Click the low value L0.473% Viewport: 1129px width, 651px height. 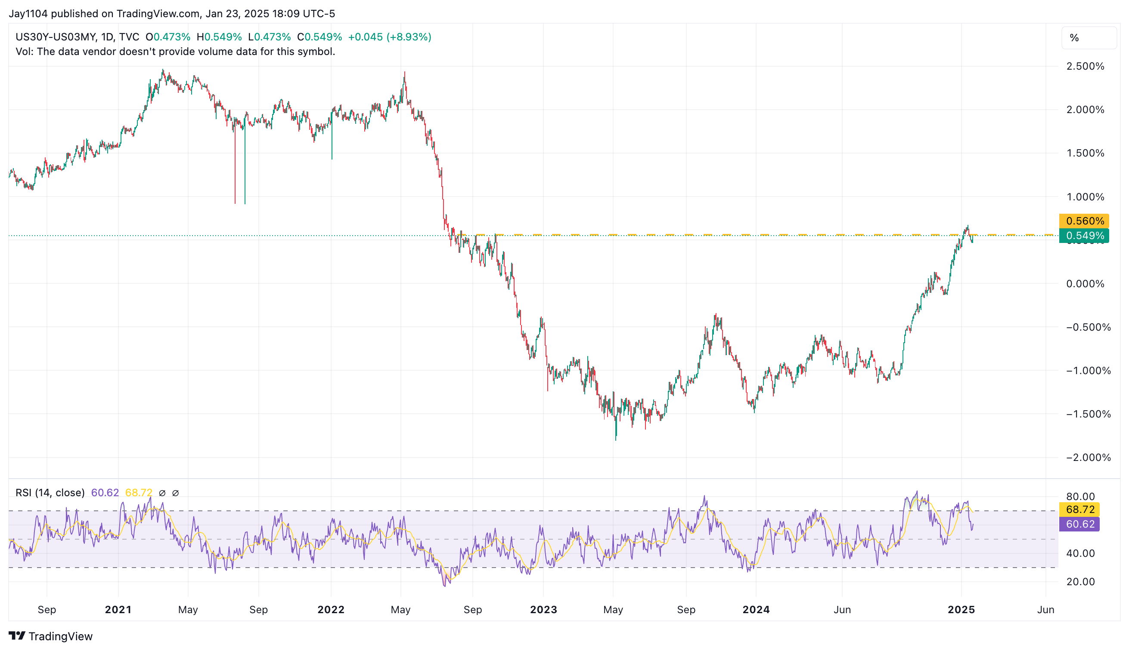(270, 37)
